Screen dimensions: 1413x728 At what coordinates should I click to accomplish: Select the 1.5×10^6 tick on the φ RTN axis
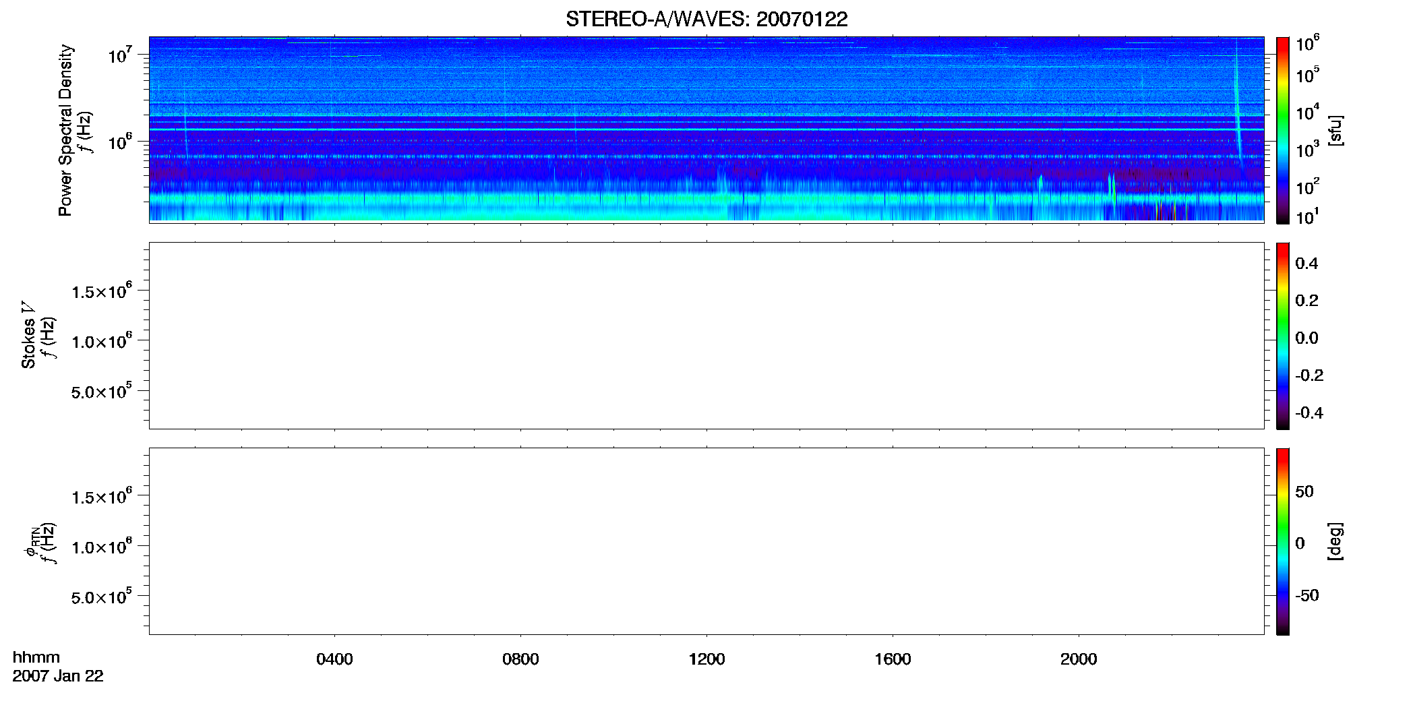click(102, 496)
